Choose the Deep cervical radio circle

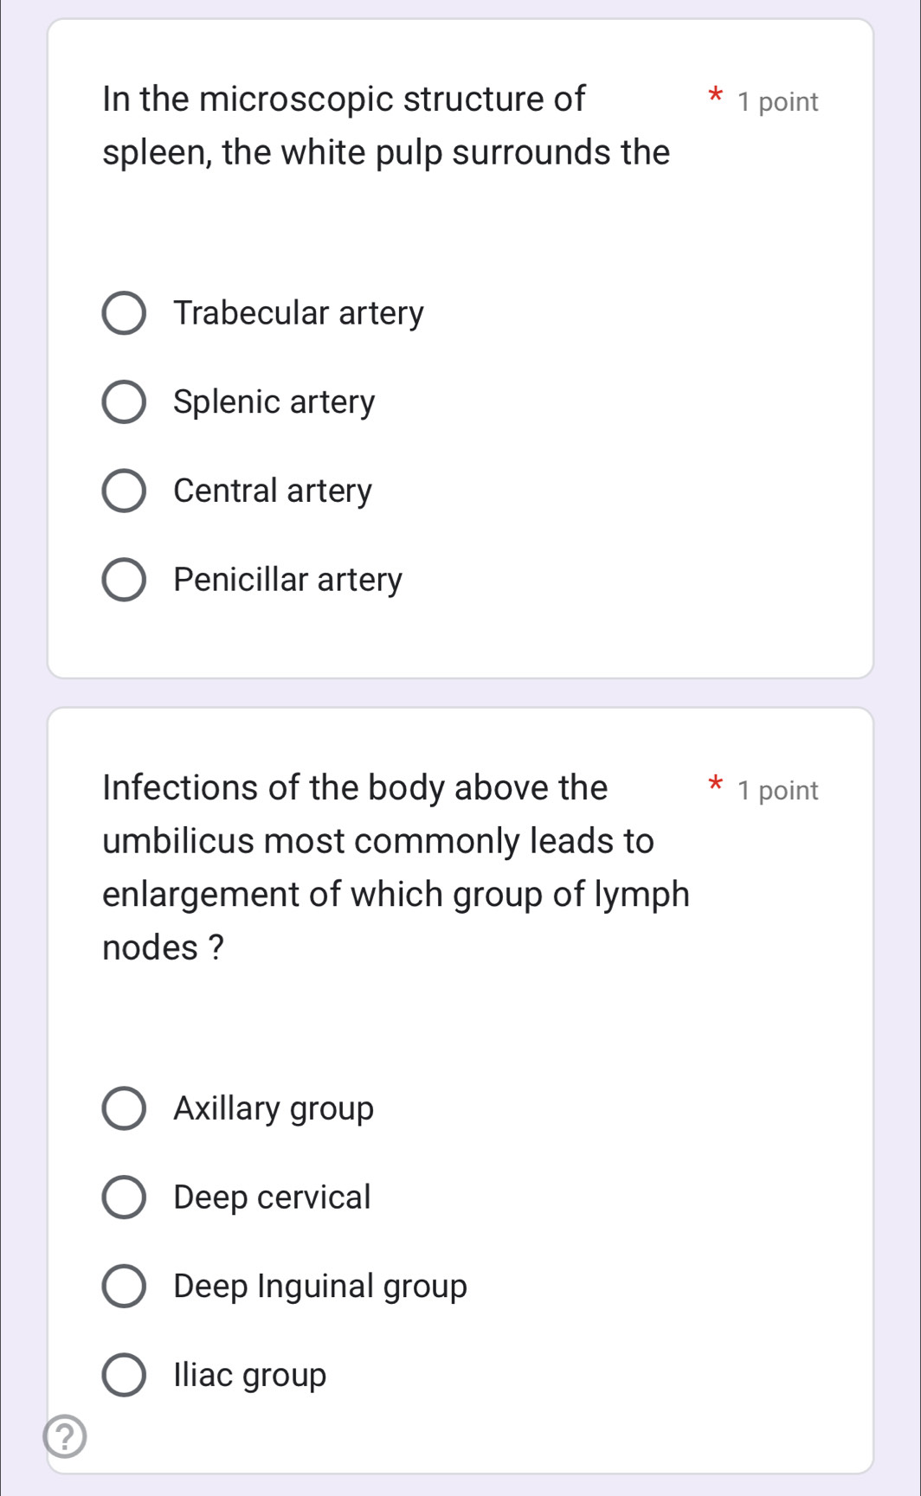click(124, 1197)
